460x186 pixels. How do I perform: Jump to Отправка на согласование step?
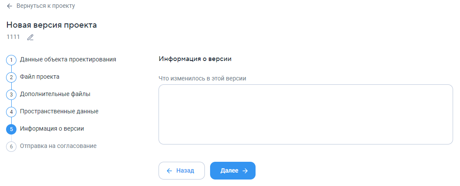(58, 146)
